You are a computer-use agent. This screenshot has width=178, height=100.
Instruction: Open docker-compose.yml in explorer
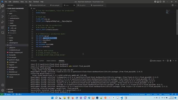click(16, 52)
